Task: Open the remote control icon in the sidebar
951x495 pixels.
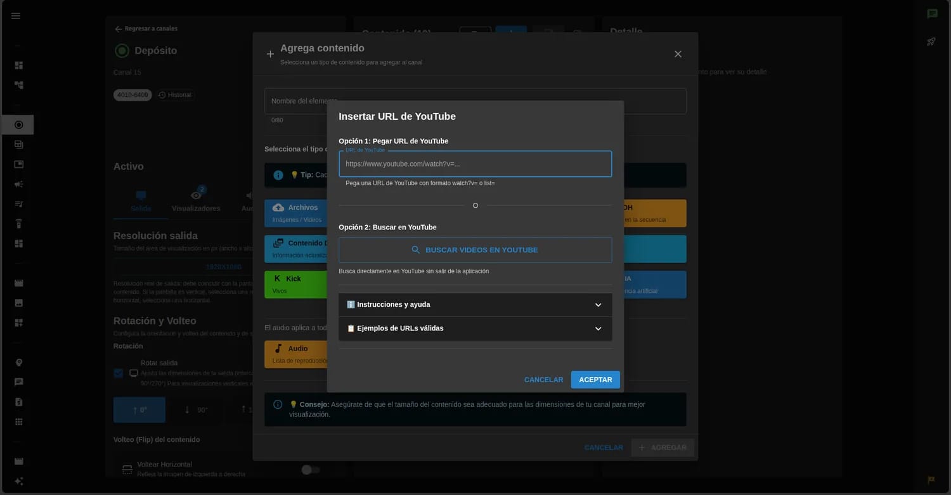Action: click(18, 224)
